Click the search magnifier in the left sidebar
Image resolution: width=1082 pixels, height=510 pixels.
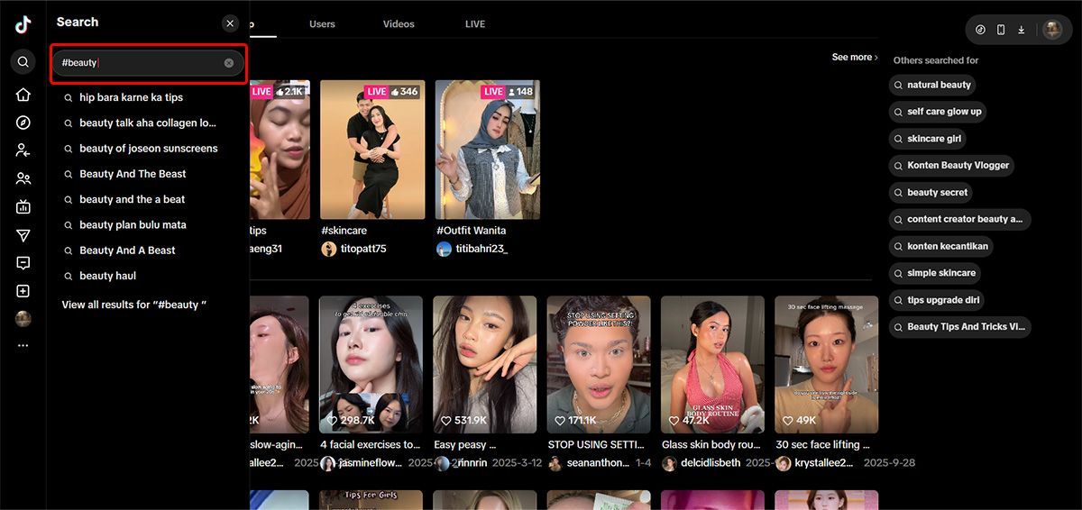tap(23, 62)
